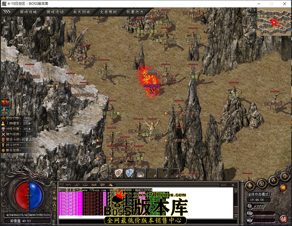292x226 pixels.
Task: Toggle the third chat channel filter button
Action: 55,199
